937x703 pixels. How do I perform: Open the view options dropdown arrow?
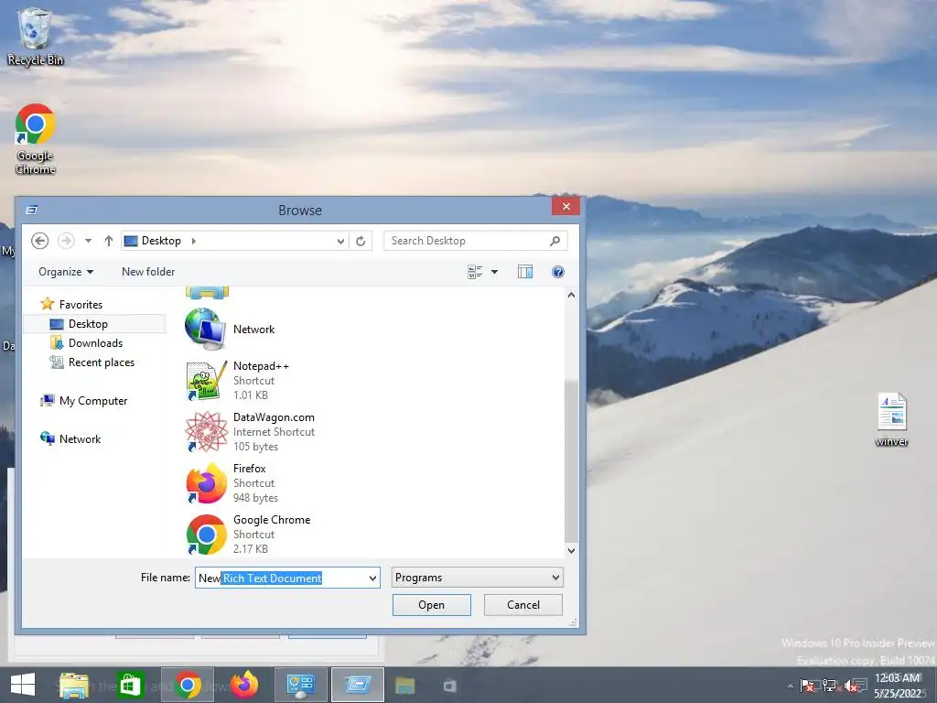(494, 272)
